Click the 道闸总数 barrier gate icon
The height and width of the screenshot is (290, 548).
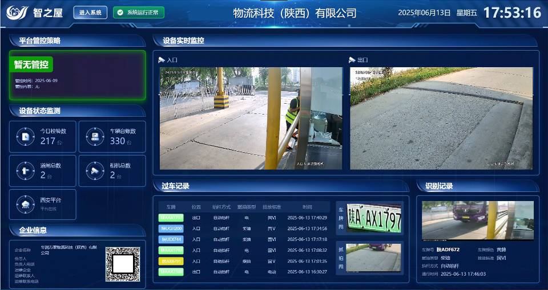tap(25, 171)
